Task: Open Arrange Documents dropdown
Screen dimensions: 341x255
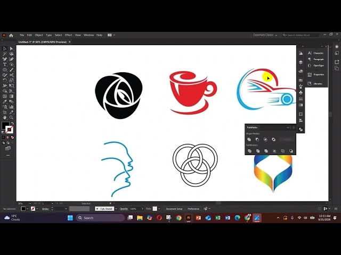Action: pos(111,35)
